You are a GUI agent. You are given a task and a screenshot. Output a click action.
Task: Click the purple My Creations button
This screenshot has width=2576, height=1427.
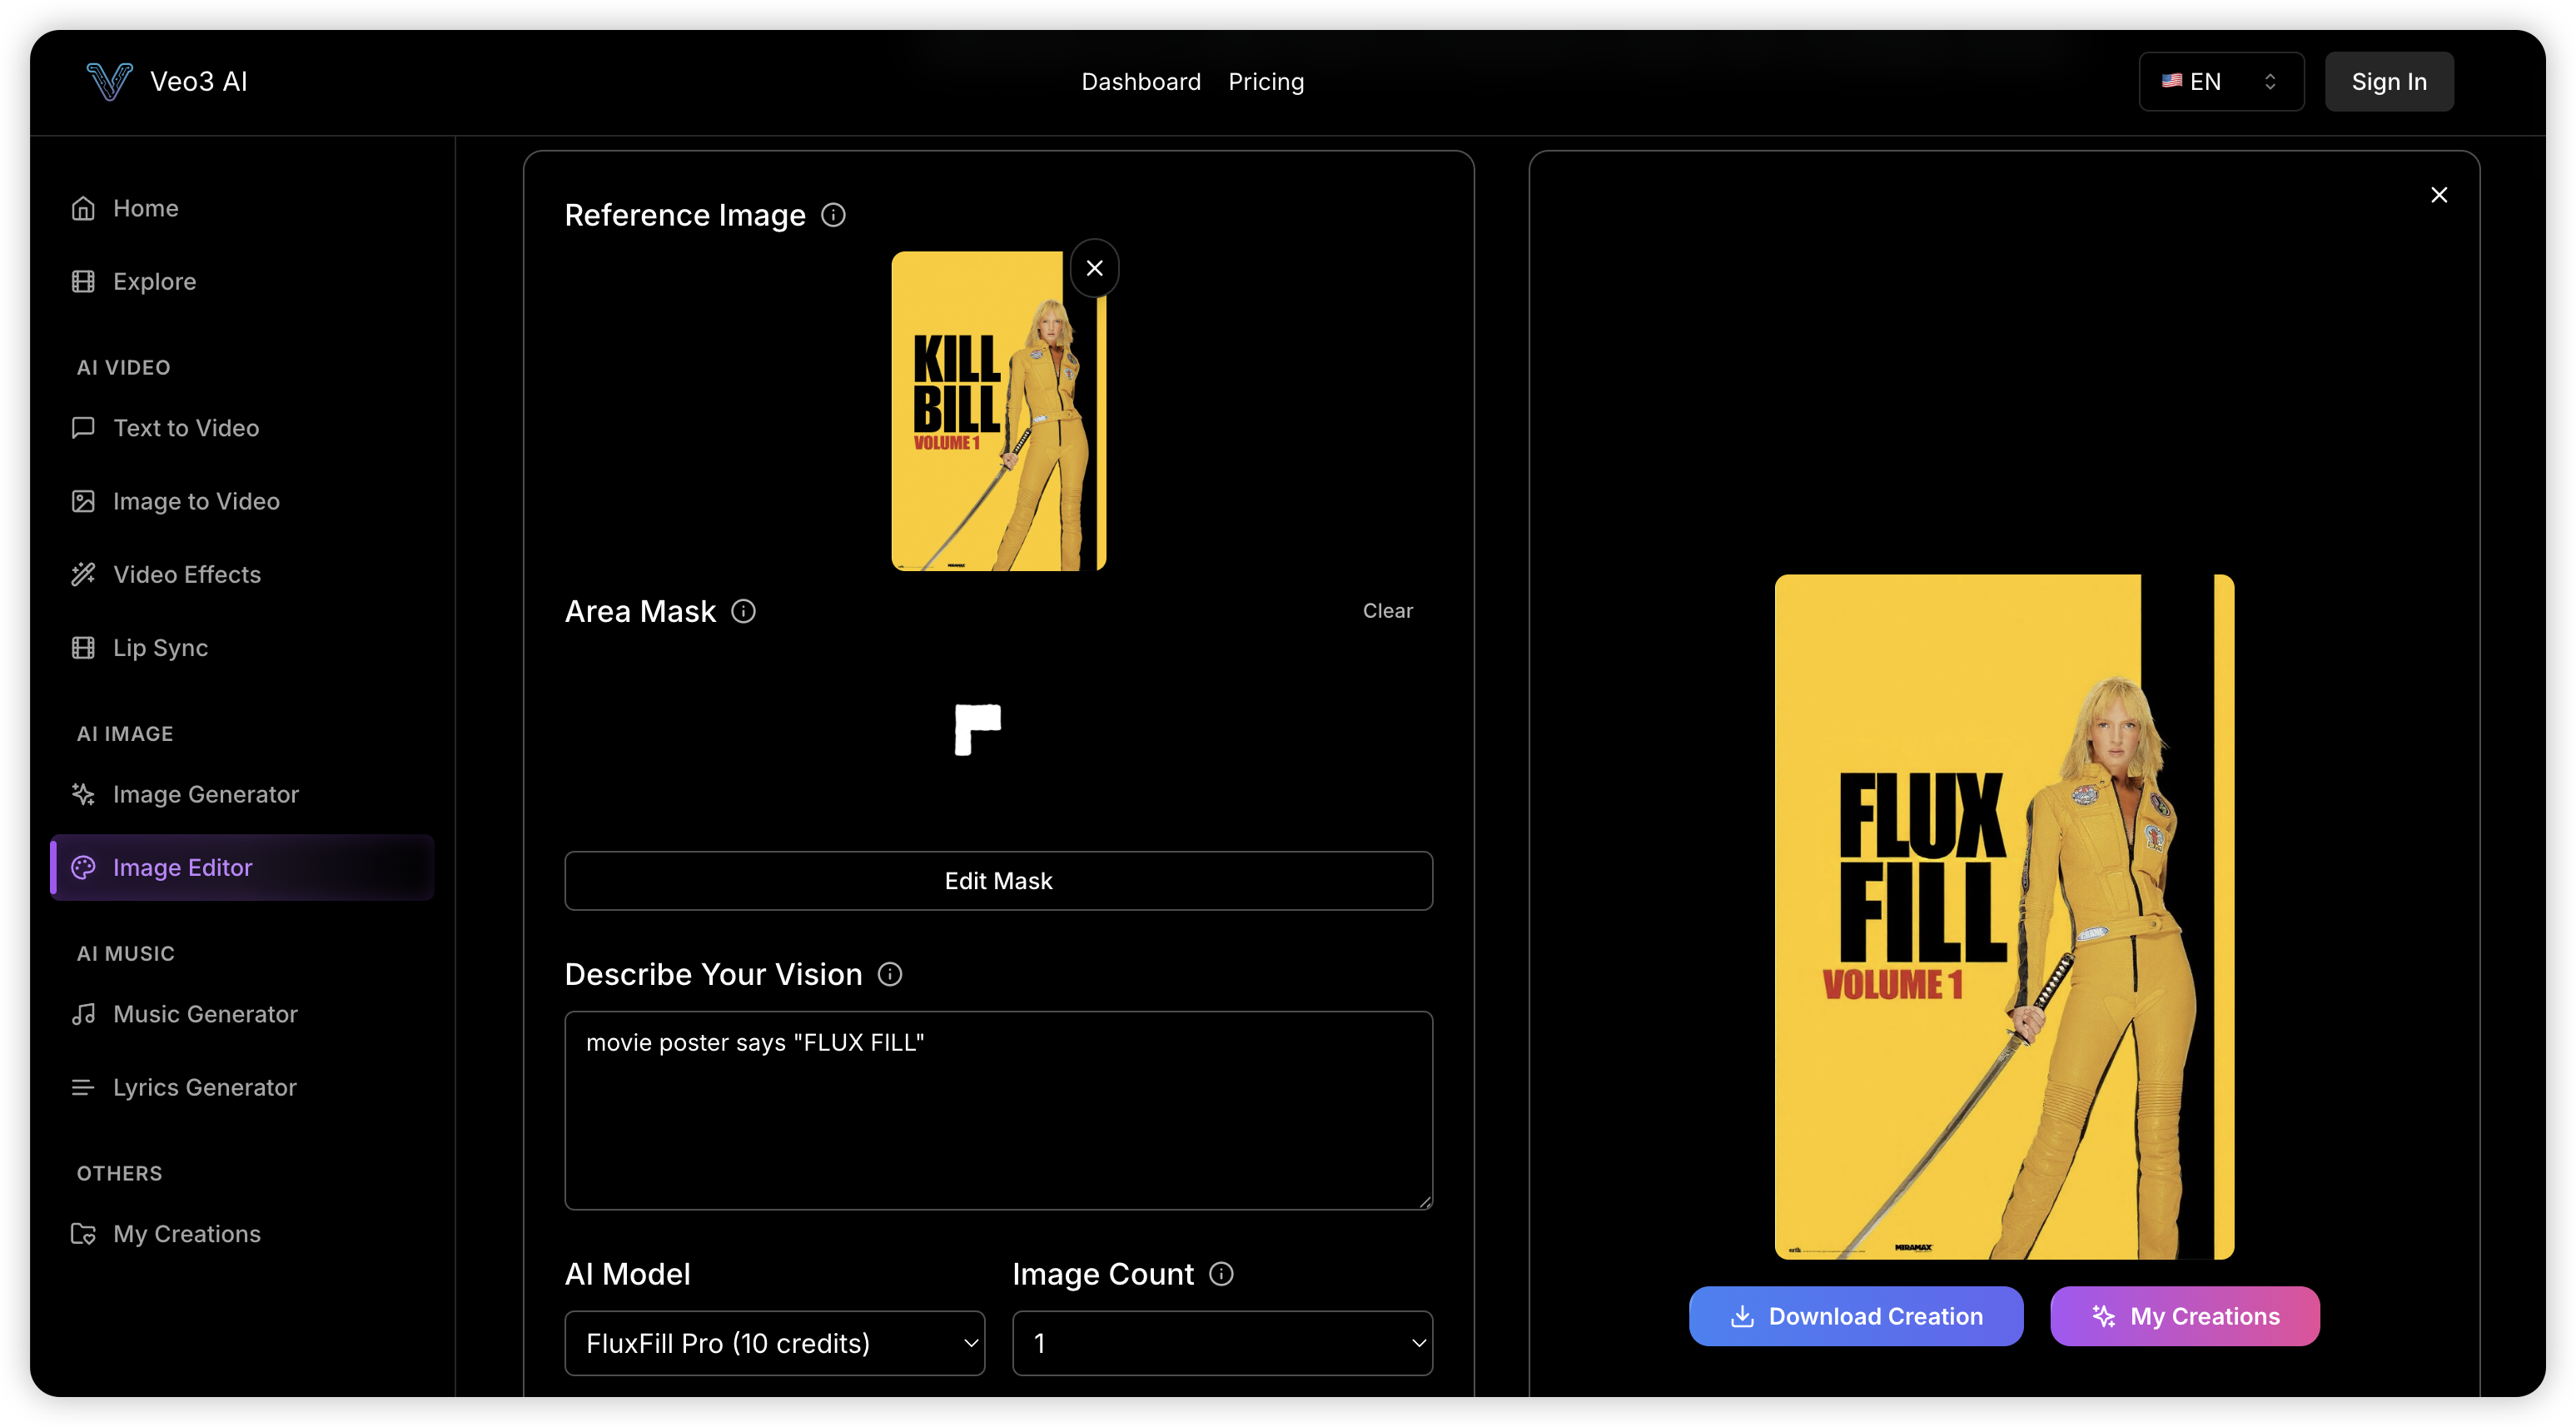click(2185, 1316)
